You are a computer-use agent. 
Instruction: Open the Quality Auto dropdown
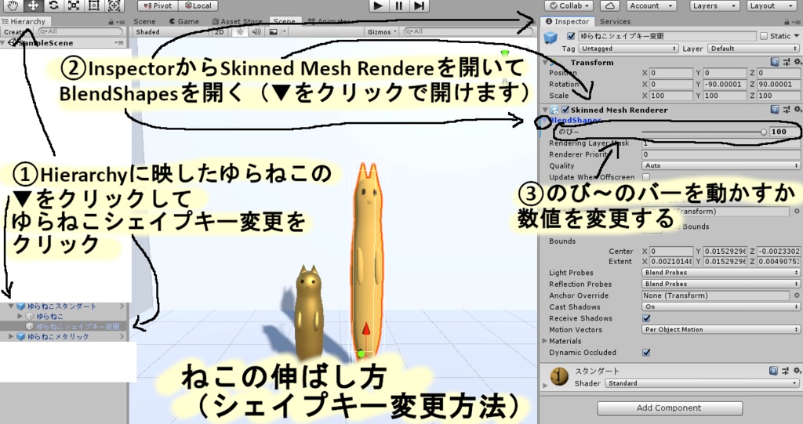721,166
